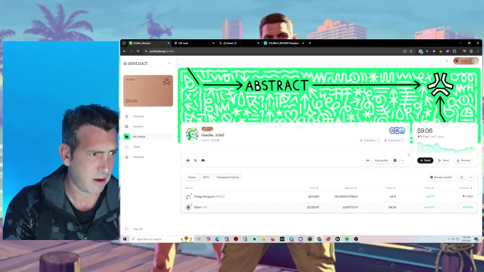Sort assets by 24 hours change
The image size is (484, 272).
click(x=465, y=188)
